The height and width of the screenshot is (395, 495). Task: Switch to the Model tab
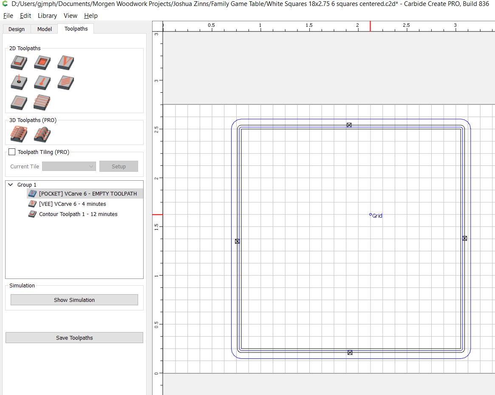pyautogui.click(x=45, y=29)
